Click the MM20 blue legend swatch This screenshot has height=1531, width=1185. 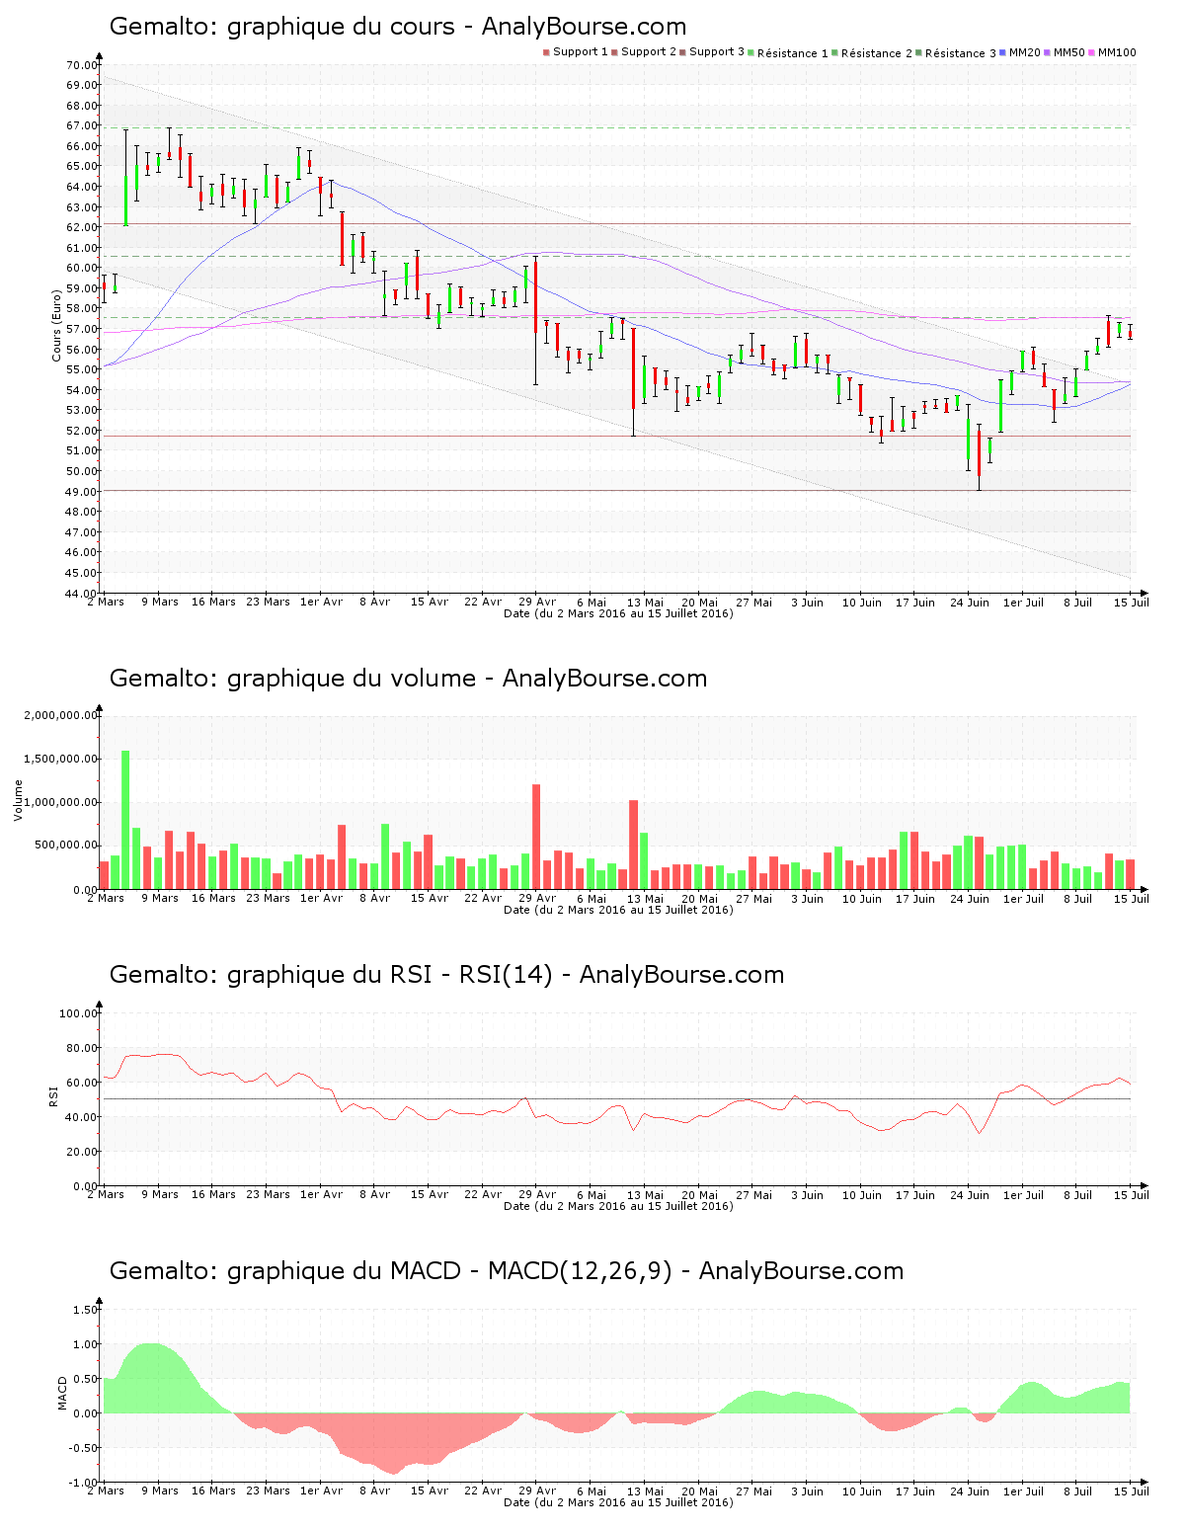[x=1003, y=52]
